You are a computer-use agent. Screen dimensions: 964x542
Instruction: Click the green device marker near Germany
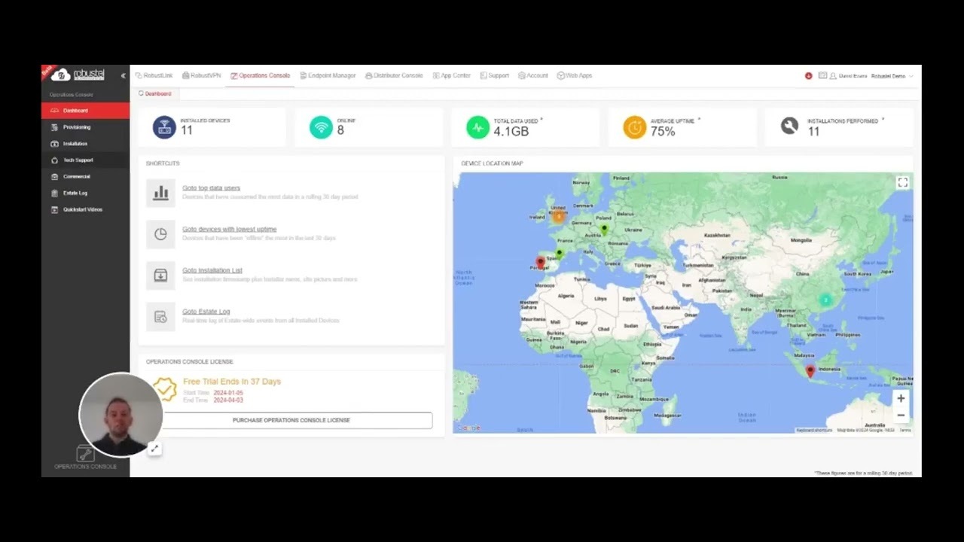[604, 229]
